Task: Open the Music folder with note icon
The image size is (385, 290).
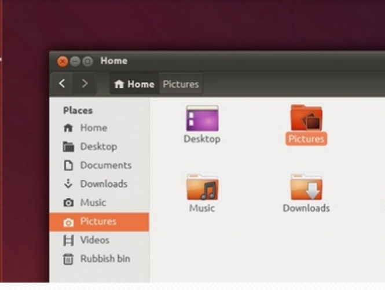Action: click(x=201, y=188)
